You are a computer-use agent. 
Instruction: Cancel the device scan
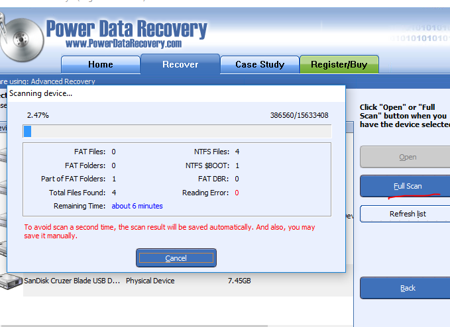point(176,258)
